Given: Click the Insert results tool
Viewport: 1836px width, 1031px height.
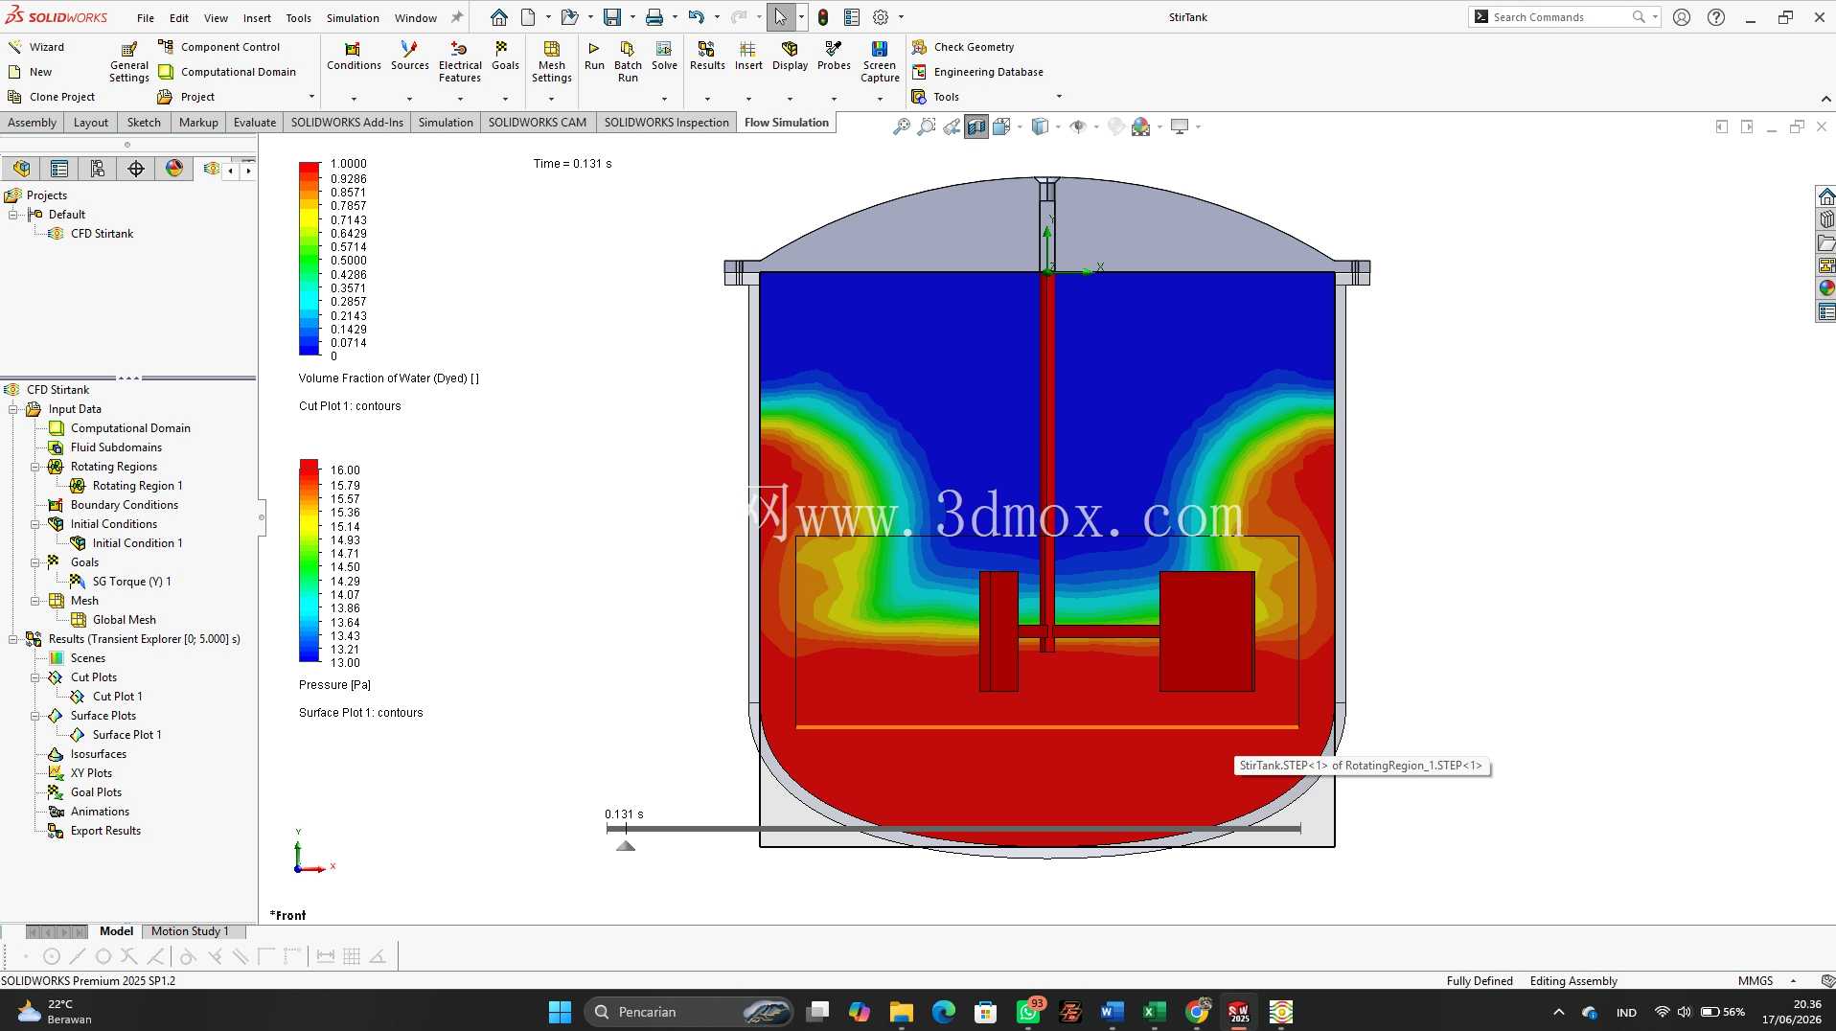Looking at the screenshot, I should point(748,57).
